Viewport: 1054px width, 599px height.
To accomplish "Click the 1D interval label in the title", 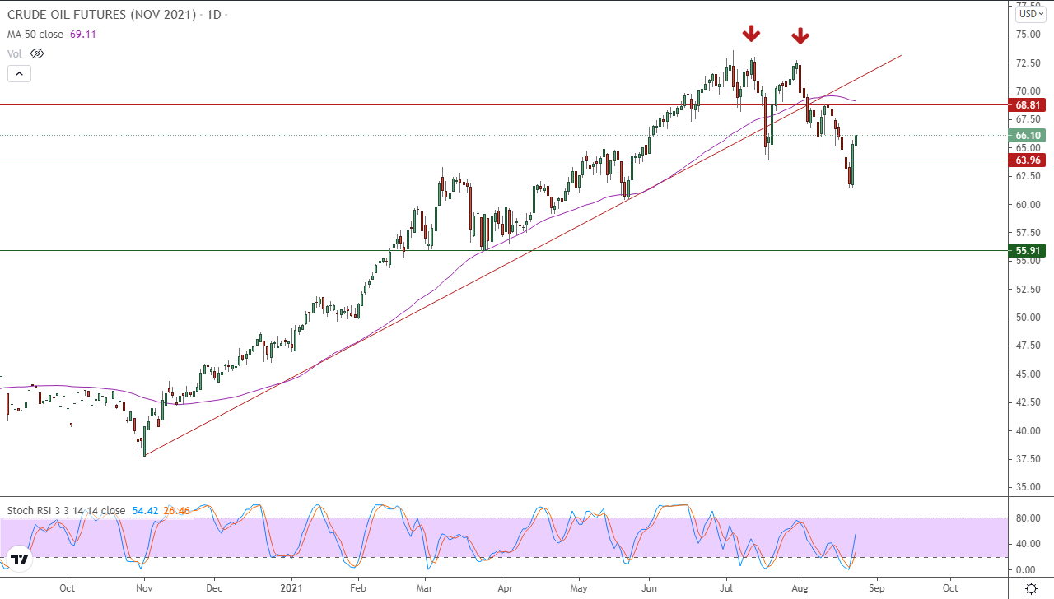I will point(212,15).
